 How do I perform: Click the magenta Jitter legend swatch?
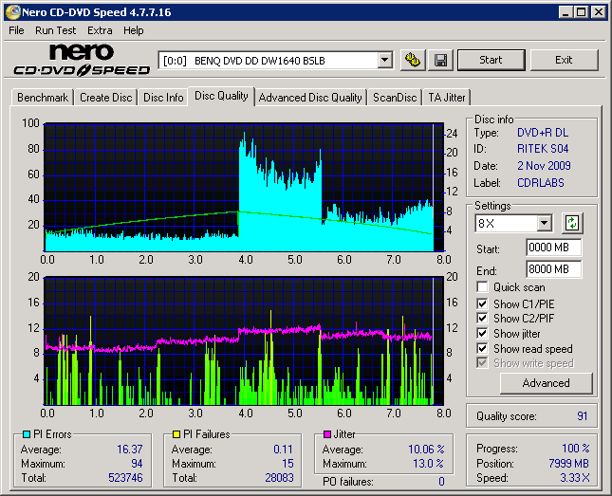(x=326, y=434)
